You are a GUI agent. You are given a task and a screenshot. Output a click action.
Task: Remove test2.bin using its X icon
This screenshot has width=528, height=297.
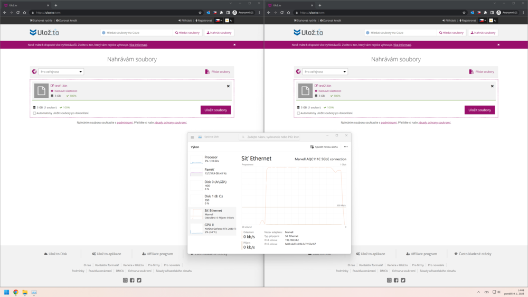point(492,86)
